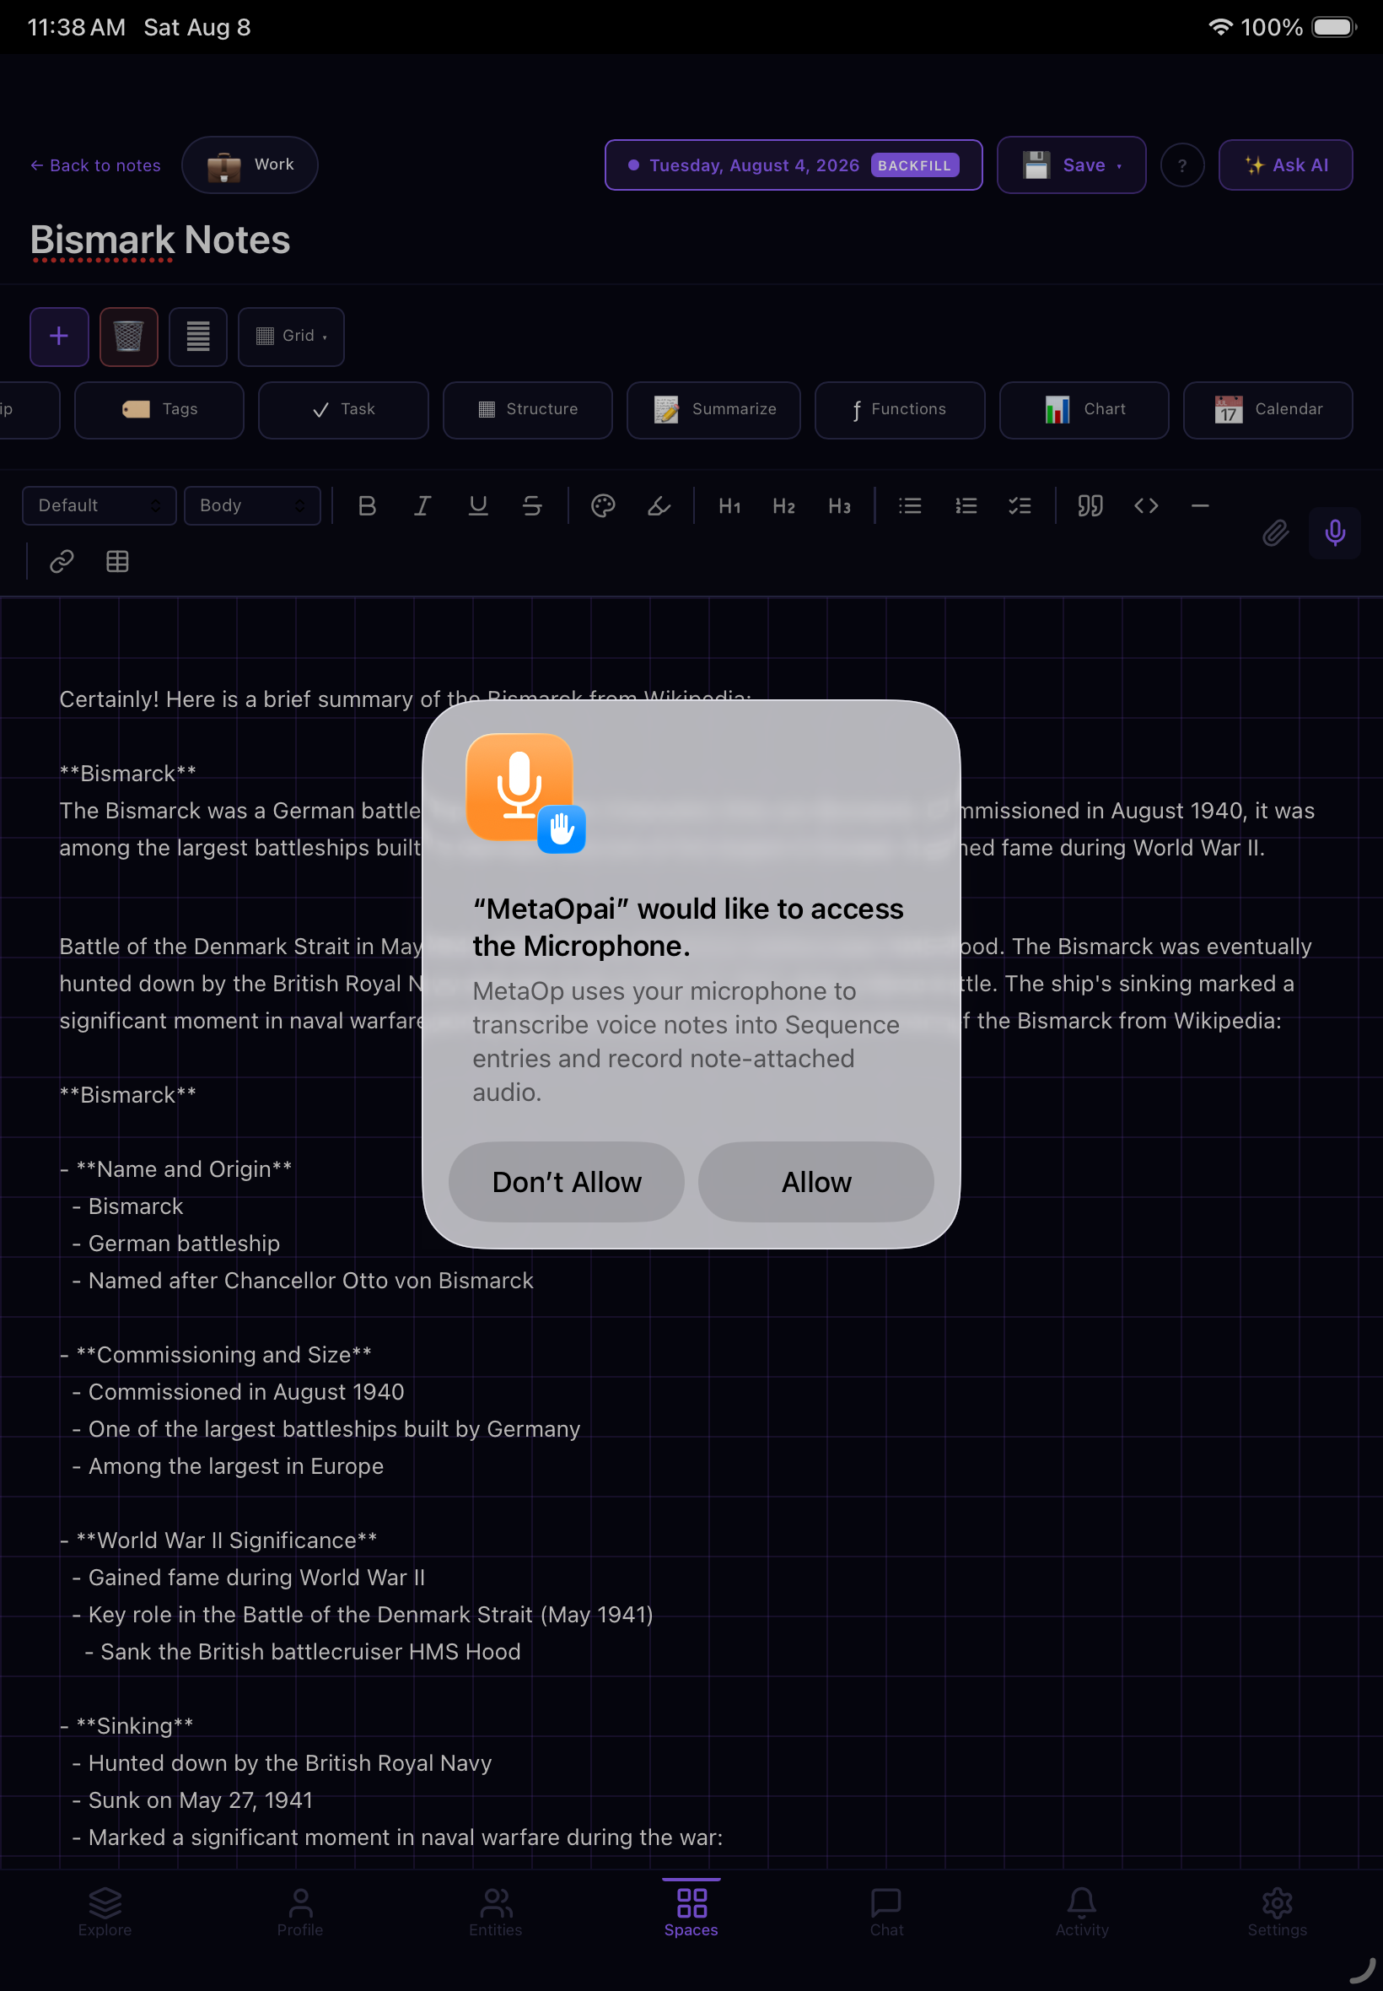Tap the battery indicator

[x=1332, y=27]
